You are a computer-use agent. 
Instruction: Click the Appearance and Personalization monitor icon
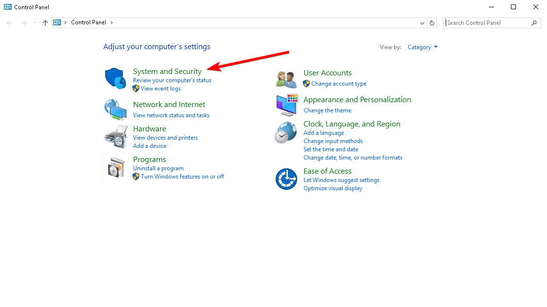tap(286, 105)
